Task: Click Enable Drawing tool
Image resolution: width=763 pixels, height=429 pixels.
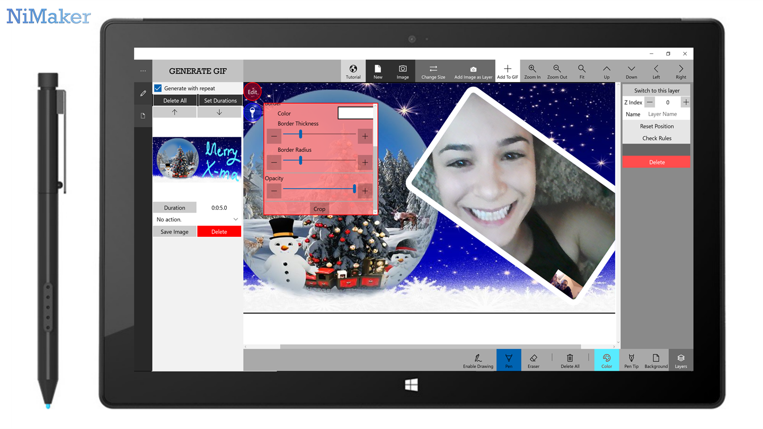Action: pos(478,360)
